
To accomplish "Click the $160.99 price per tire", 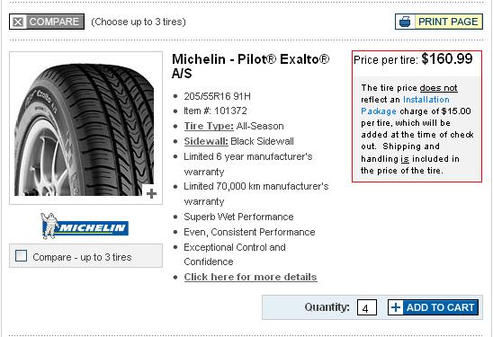I will pos(447,58).
